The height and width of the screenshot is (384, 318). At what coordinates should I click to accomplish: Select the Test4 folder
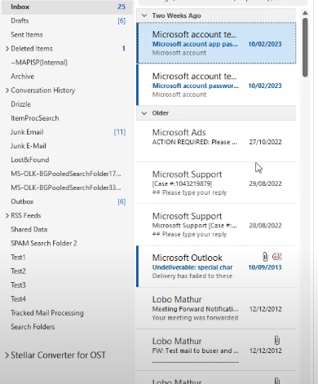(x=18, y=299)
